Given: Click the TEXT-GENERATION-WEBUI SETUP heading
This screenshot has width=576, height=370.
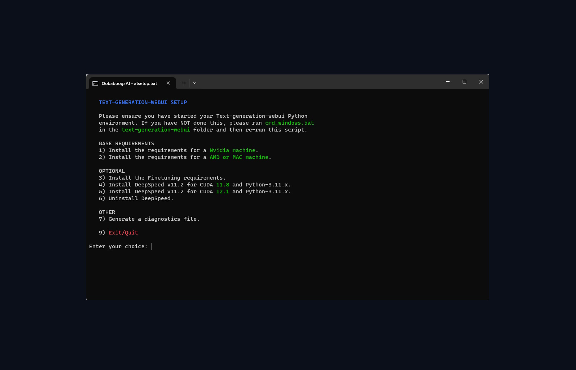Looking at the screenshot, I should 143,102.
